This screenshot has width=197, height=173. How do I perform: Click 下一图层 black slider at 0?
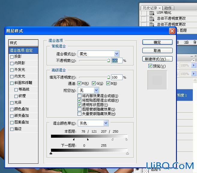click(x=51, y=153)
